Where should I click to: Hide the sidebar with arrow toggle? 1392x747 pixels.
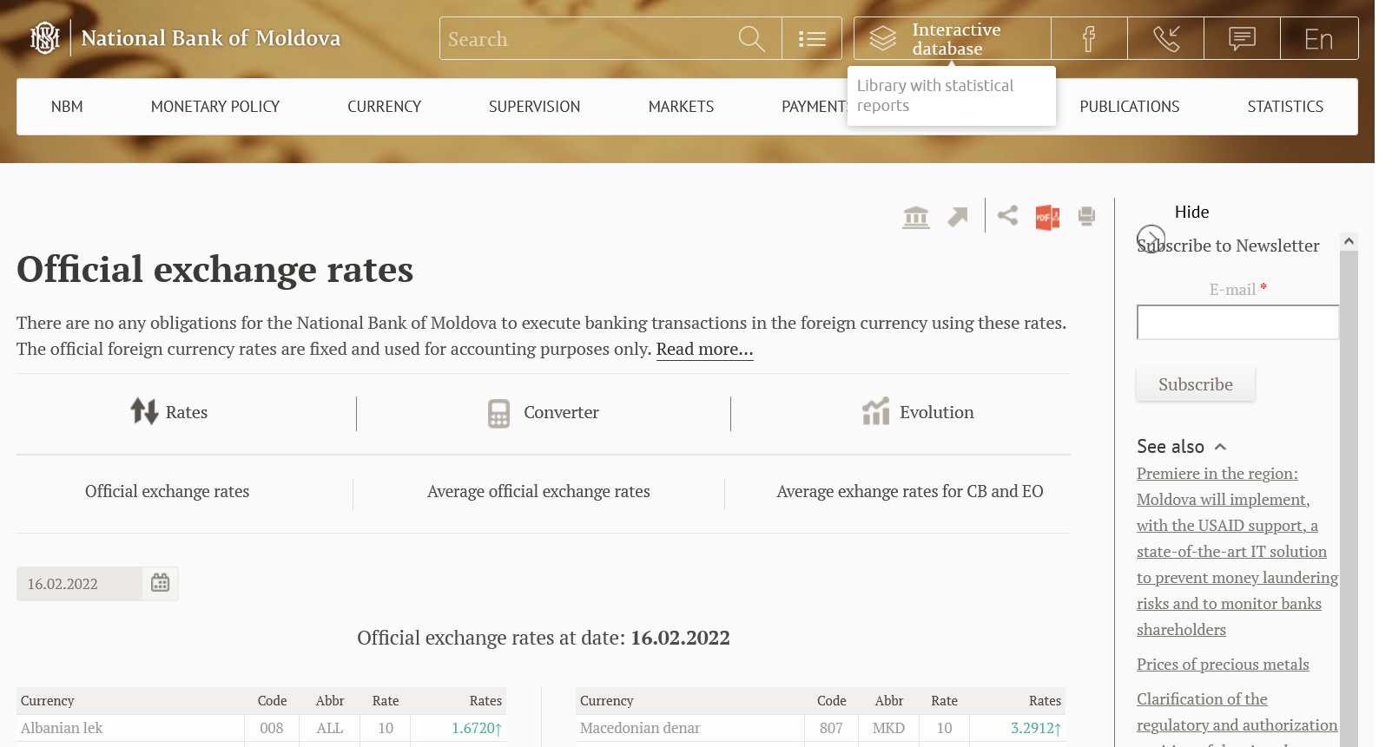1151,238
